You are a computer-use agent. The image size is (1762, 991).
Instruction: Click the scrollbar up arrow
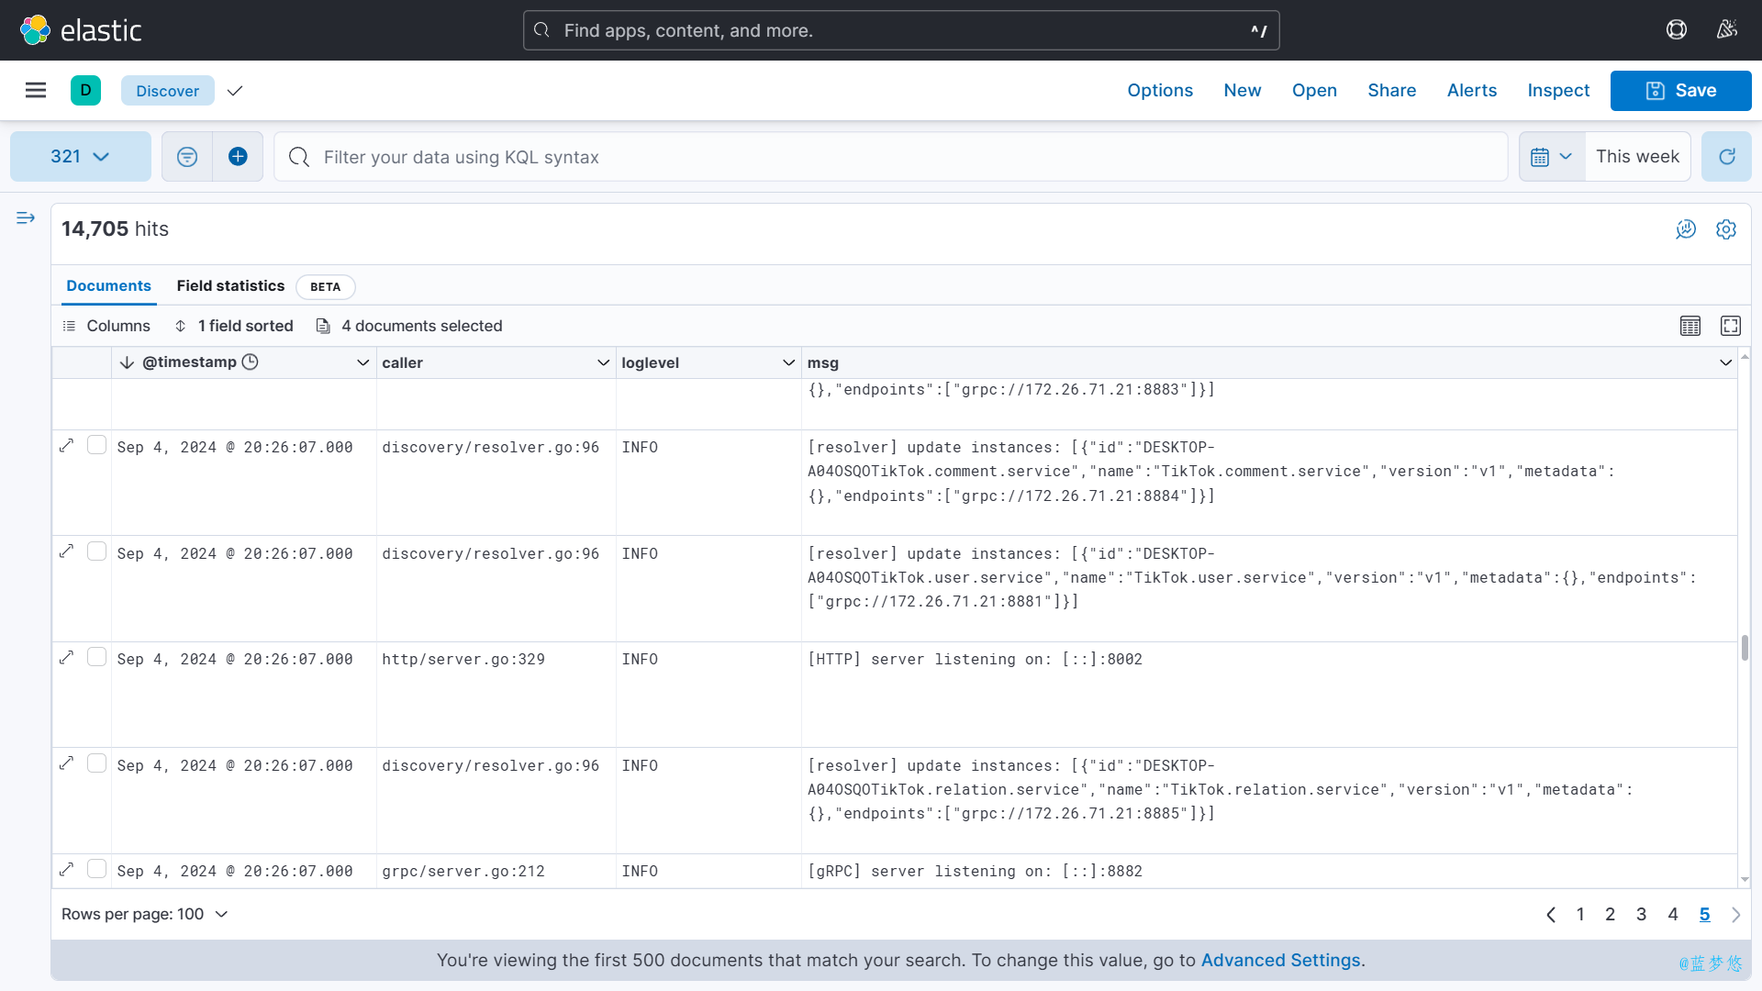point(1745,356)
